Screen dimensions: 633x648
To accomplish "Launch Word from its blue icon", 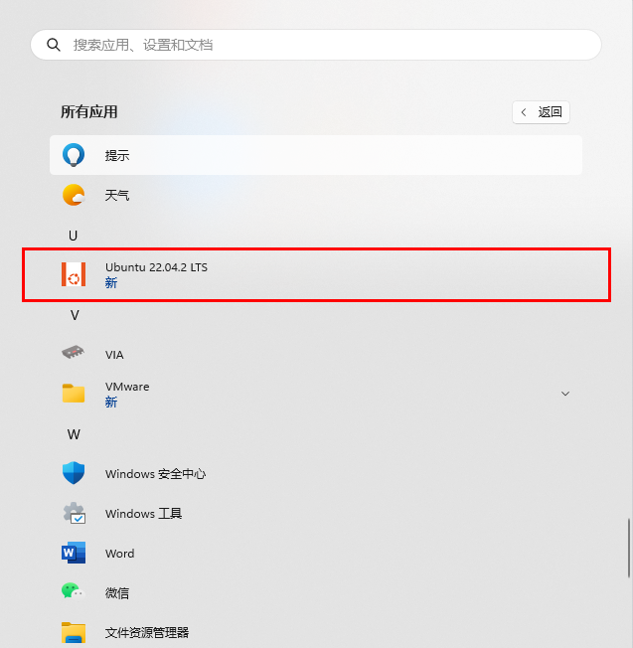I will point(74,553).
